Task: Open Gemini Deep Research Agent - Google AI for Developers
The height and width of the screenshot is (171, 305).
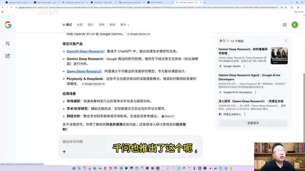Action: click(x=249, y=77)
